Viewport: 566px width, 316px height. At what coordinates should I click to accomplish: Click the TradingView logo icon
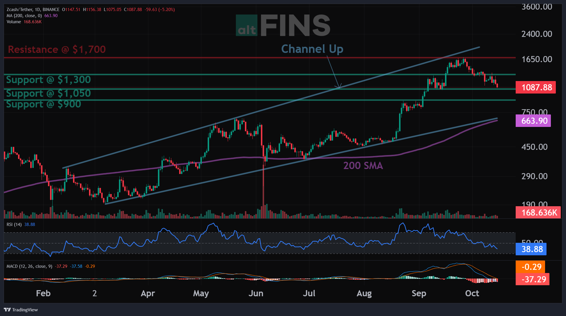pyautogui.click(x=7, y=310)
